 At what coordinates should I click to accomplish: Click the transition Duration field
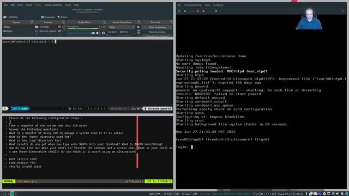click(127, 32)
